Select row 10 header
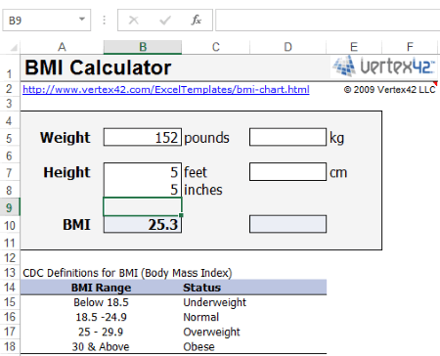This screenshot has width=440, height=356. pyautogui.click(x=10, y=225)
